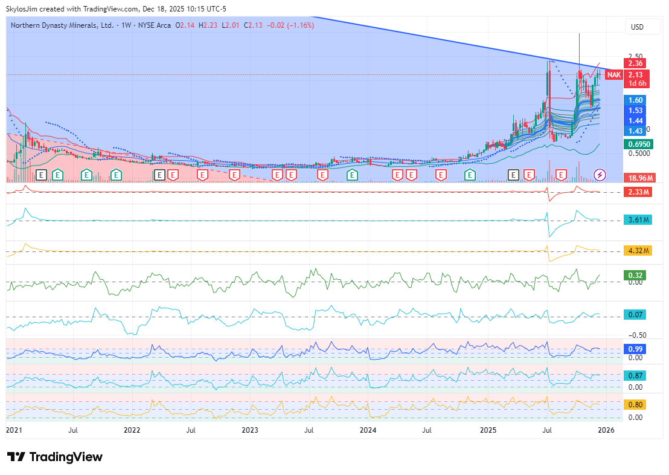Click the NYSE Arca exchange label
The width and height of the screenshot is (669, 475).
coord(155,25)
